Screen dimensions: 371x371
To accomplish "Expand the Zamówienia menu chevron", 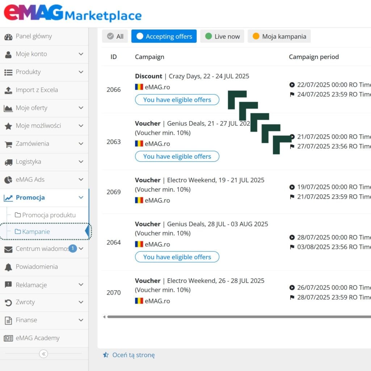I will click(81, 144).
